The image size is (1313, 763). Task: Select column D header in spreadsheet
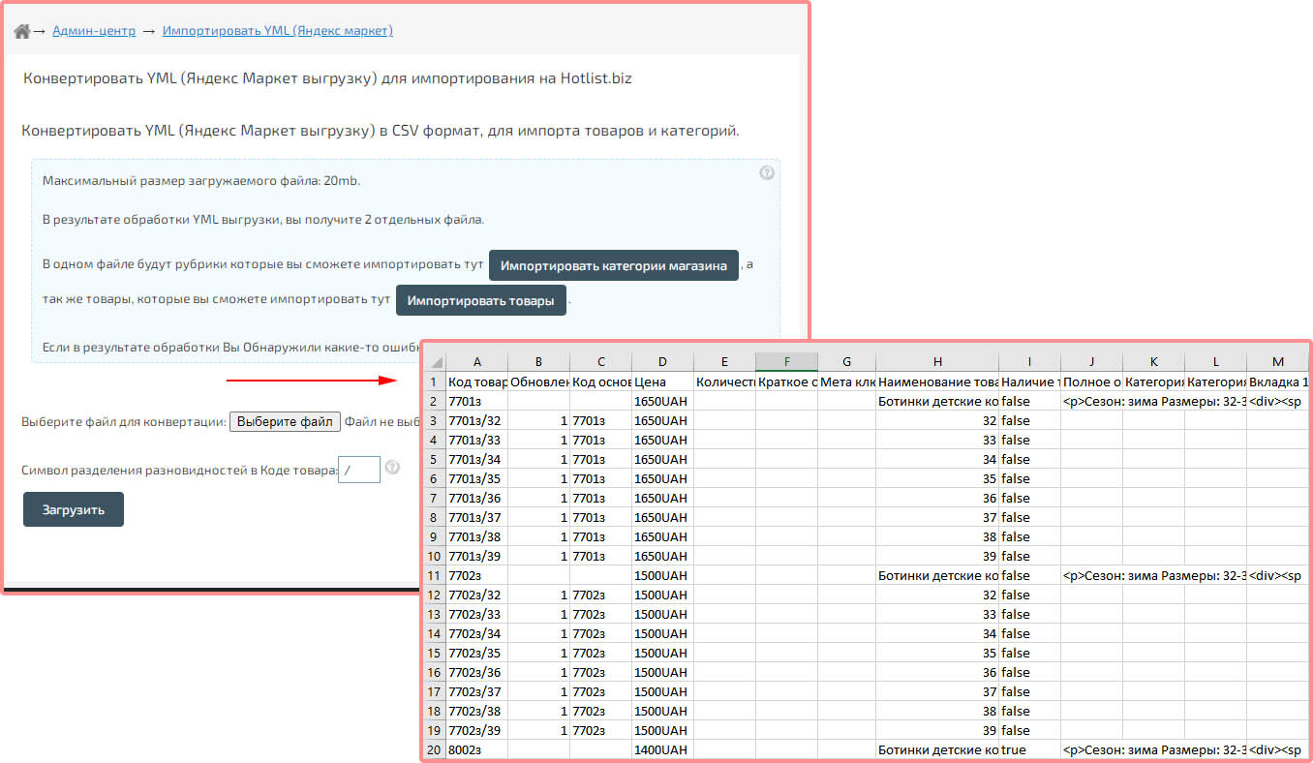pos(662,362)
